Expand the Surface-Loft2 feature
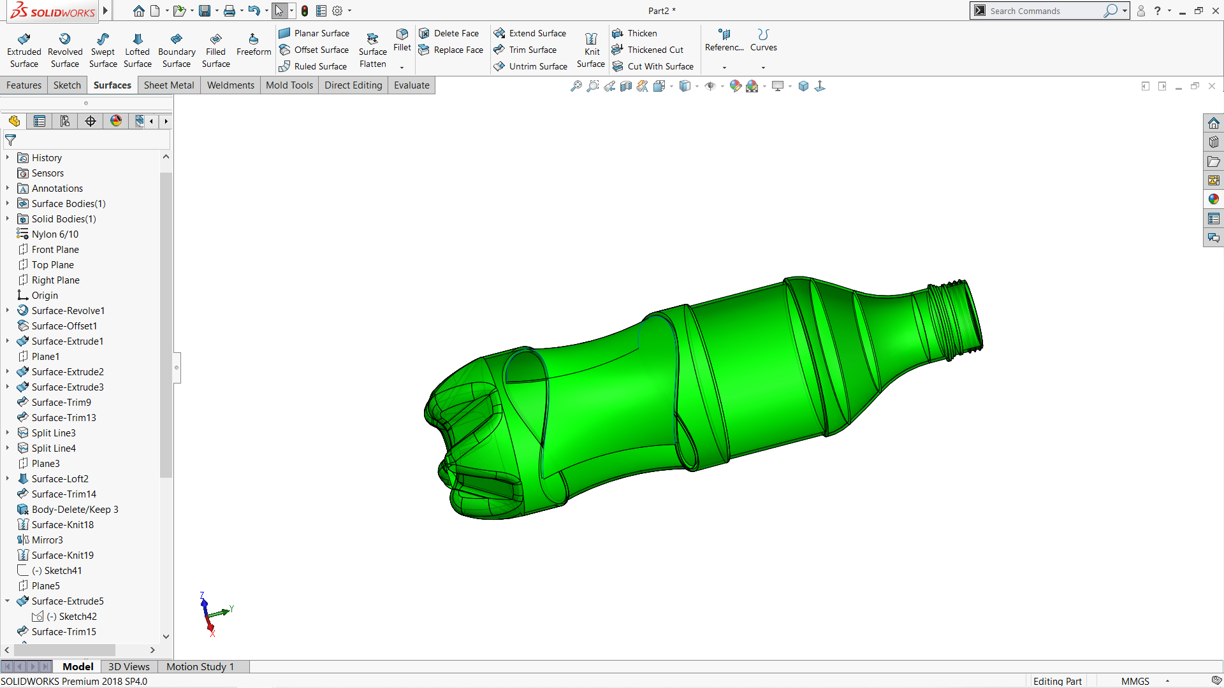This screenshot has width=1224, height=688. click(x=8, y=478)
